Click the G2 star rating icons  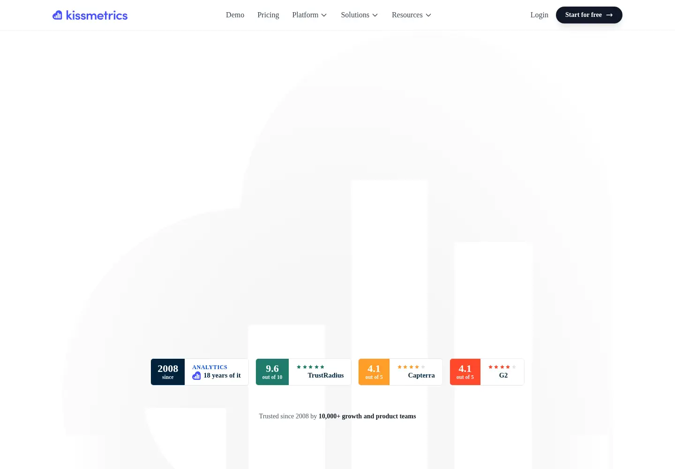click(x=502, y=367)
